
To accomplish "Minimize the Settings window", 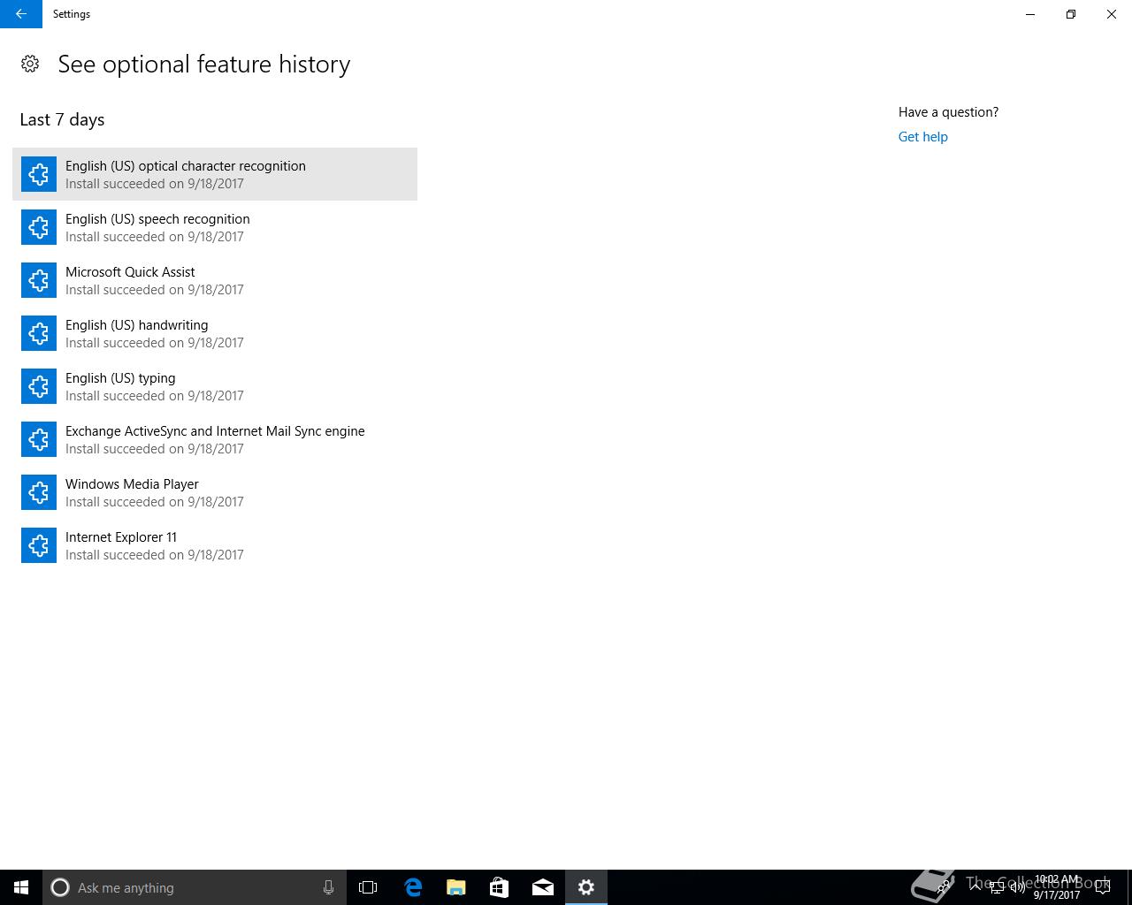I will coord(1030,14).
